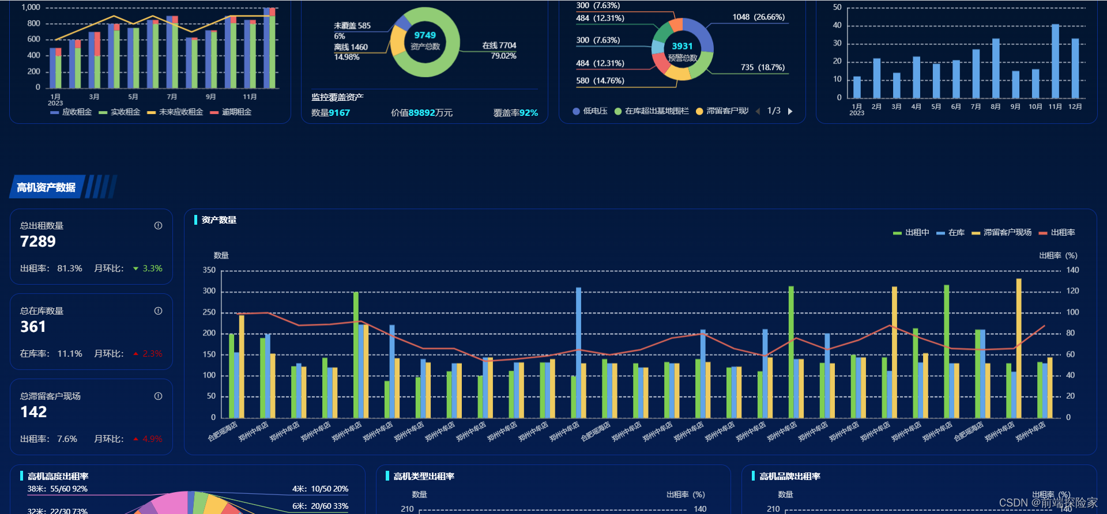Click the 数量 9167 value
The image size is (1107, 514).
coord(340,113)
